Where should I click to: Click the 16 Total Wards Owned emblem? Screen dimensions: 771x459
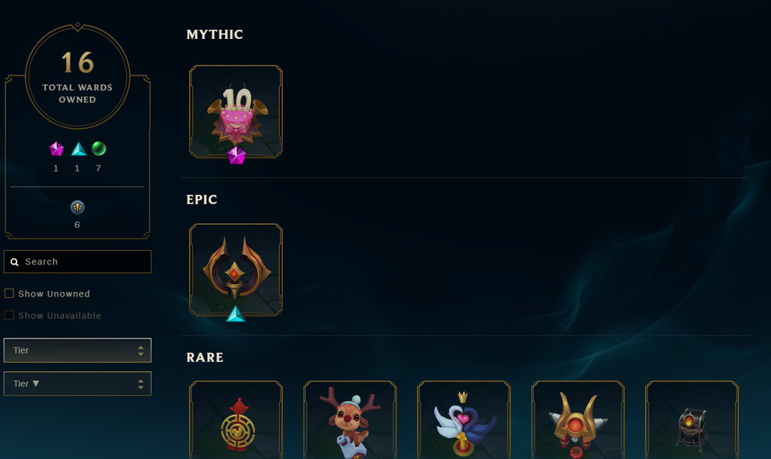[x=78, y=76]
